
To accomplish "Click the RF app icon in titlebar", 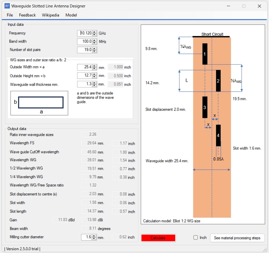I will (7, 6).
